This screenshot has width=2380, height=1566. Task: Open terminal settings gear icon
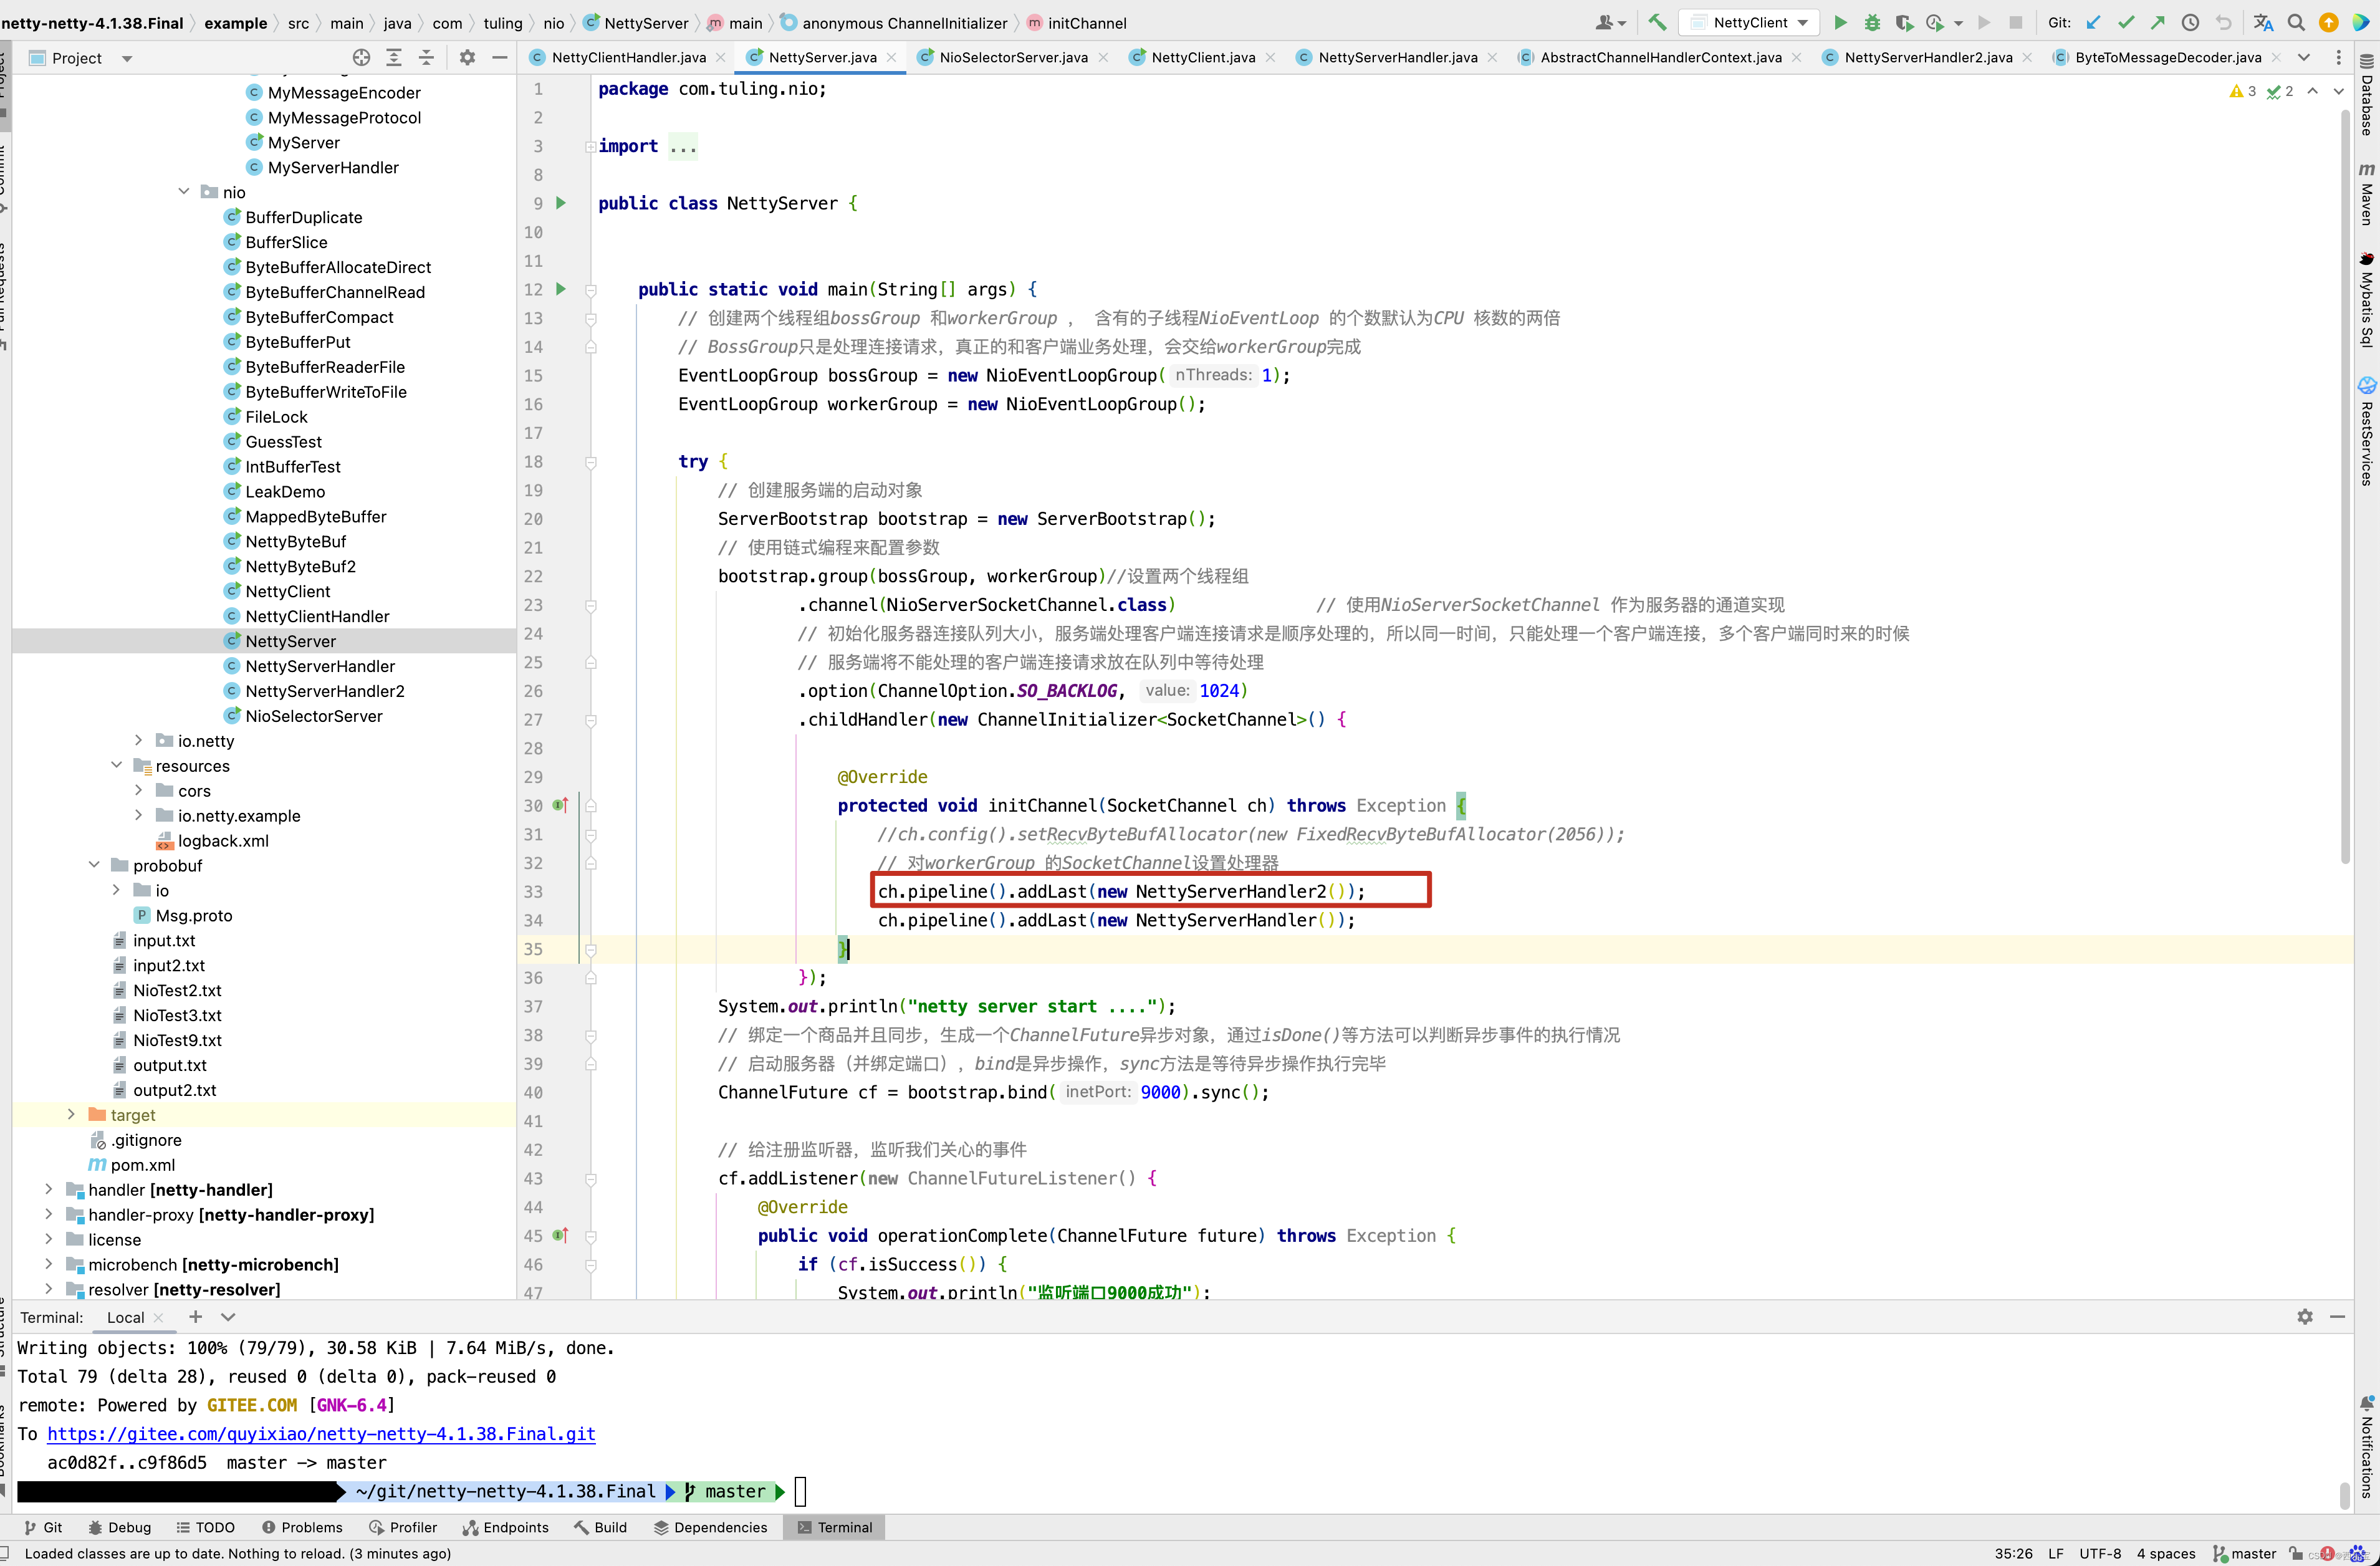click(2305, 1317)
